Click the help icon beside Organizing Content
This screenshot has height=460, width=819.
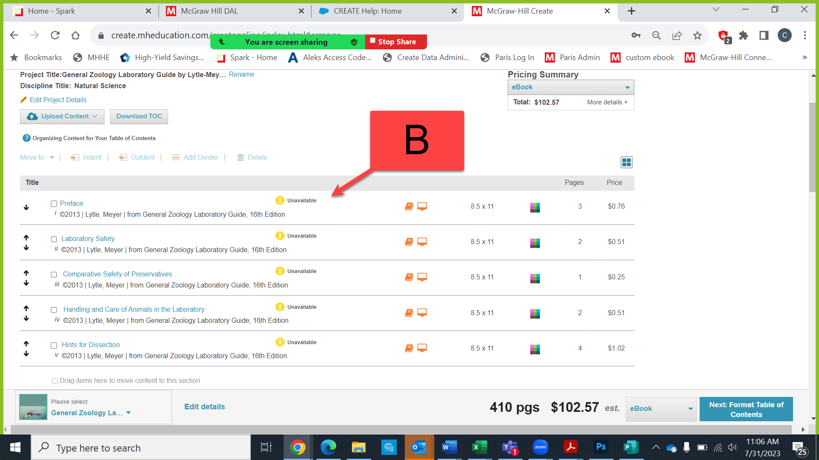[x=26, y=138]
